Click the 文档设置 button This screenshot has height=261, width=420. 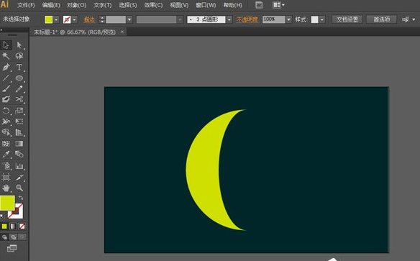click(347, 19)
